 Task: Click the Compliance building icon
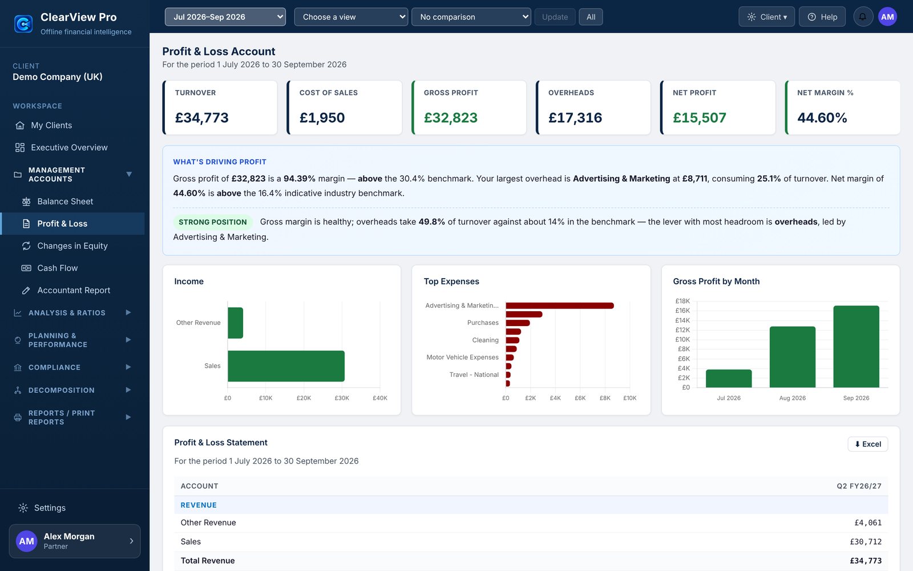click(18, 368)
